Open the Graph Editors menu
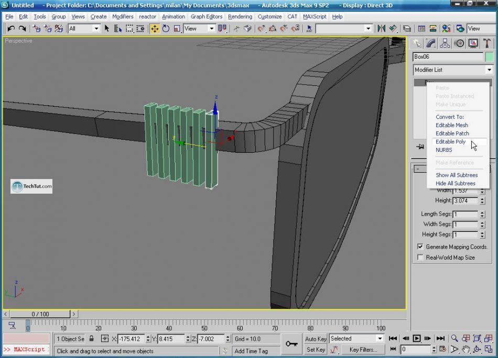Image resolution: width=498 pixels, height=358 pixels. coord(207,17)
